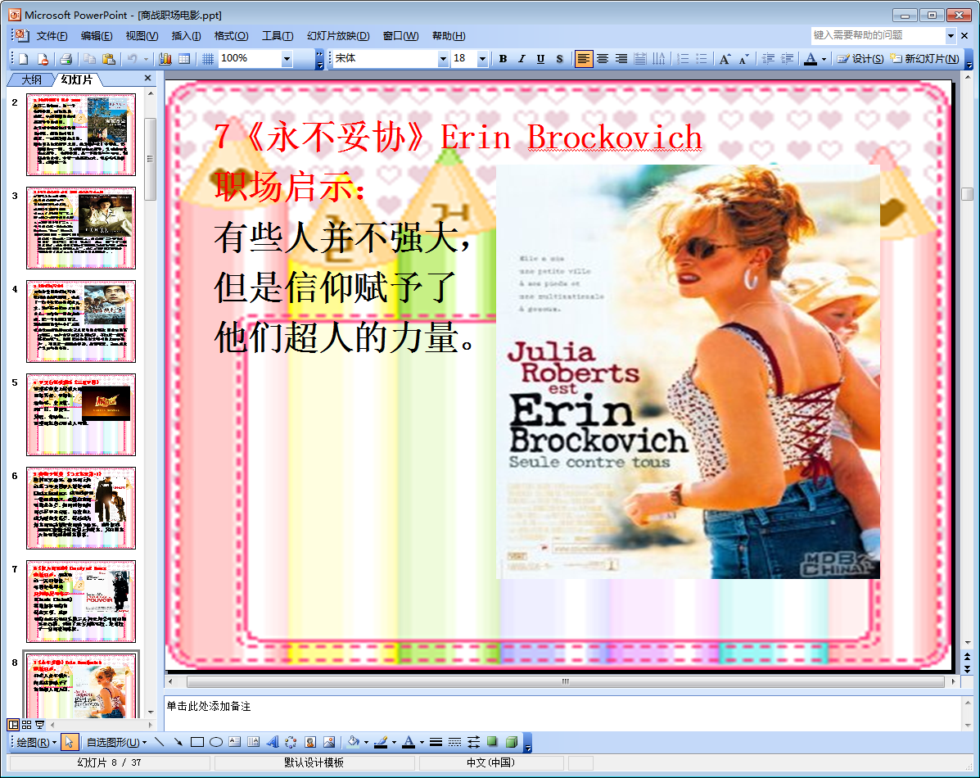
Task: Apply fill color with paint bucket
Action: (354, 742)
